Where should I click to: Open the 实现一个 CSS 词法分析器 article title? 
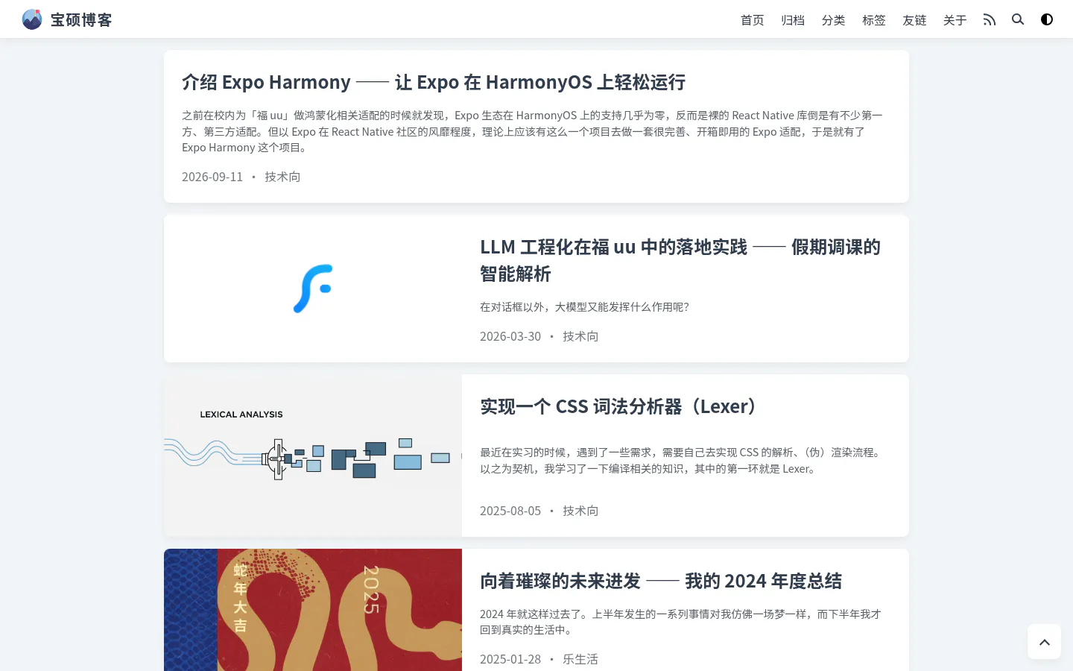click(618, 406)
